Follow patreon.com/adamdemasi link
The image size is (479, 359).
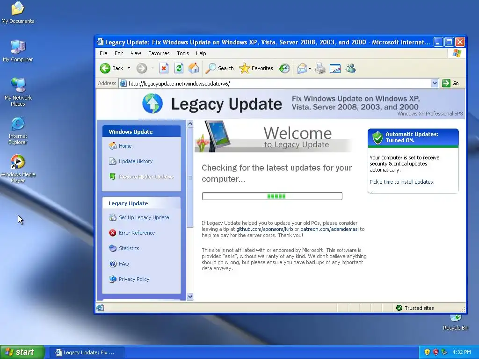coord(329,229)
